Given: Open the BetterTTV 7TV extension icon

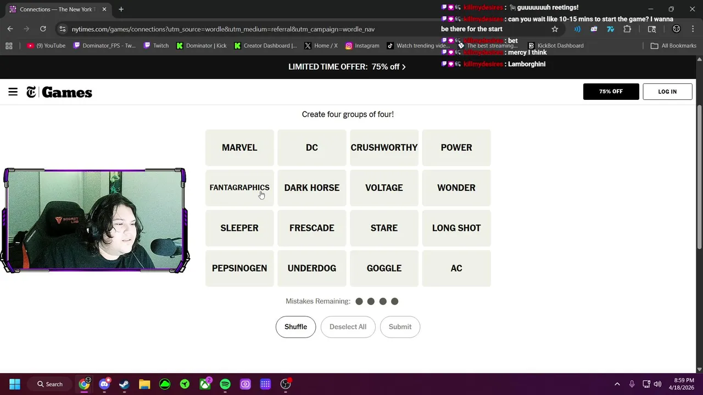Looking at the screenshot, I should (x=610, y=29).
